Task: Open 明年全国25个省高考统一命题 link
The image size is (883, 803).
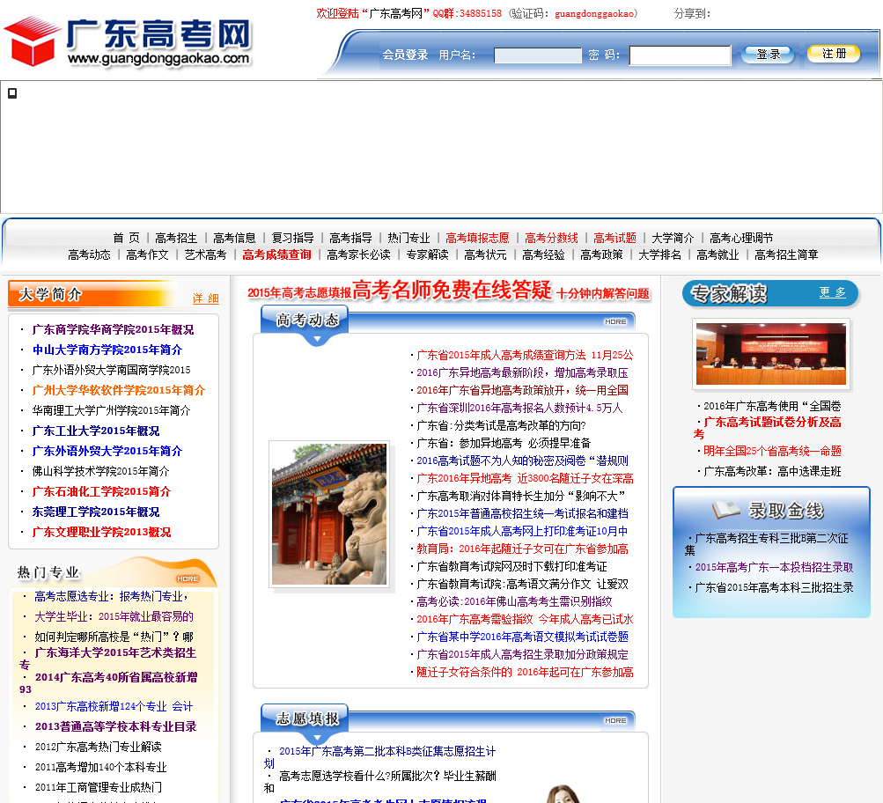Action: 773,451
